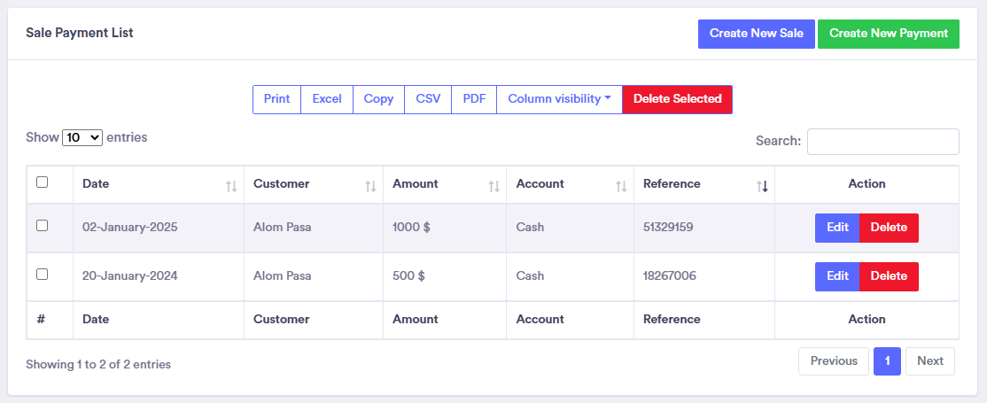Check the 02-January-2025 payment row
Image resolution: width=987 pixels, height=403 pixels.
[42, 226]
